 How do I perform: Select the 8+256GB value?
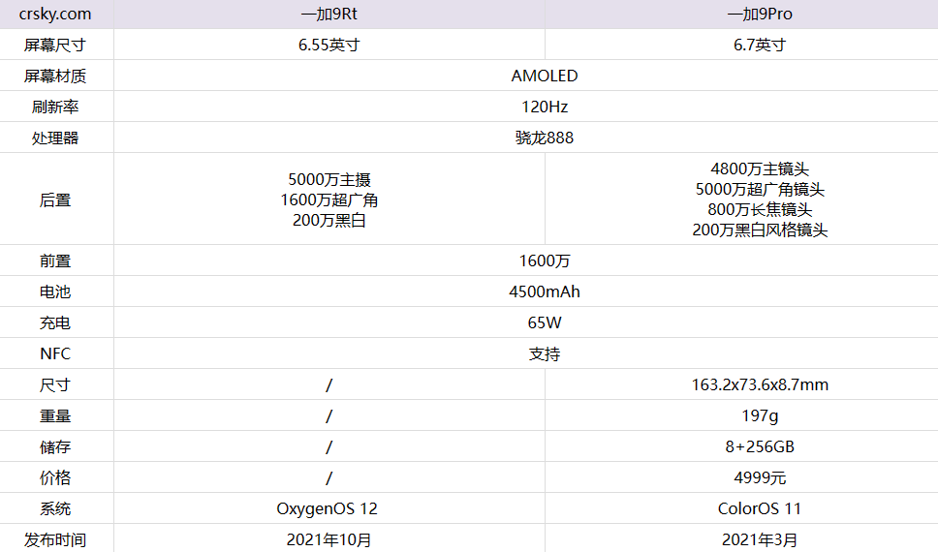click(760, 447)
